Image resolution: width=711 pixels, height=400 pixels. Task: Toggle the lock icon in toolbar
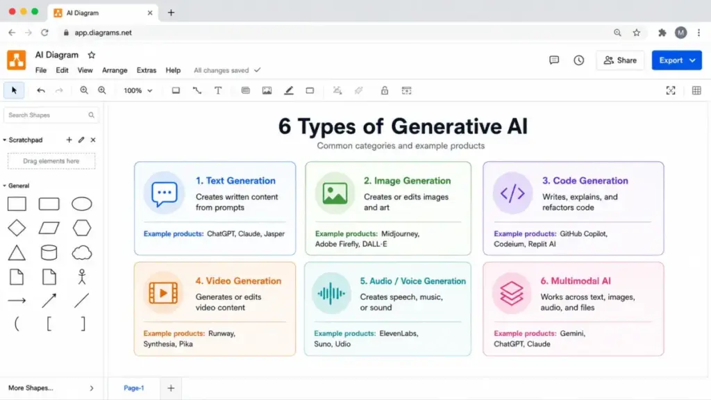(x=385, y=90)
